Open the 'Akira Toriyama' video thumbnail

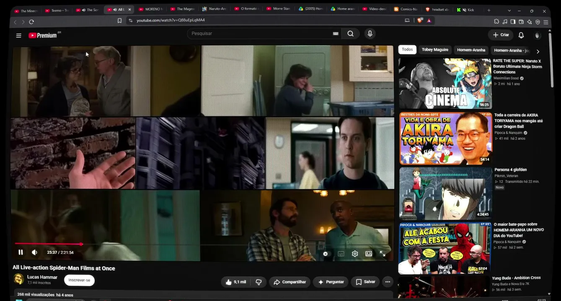(x=446, y=138)
